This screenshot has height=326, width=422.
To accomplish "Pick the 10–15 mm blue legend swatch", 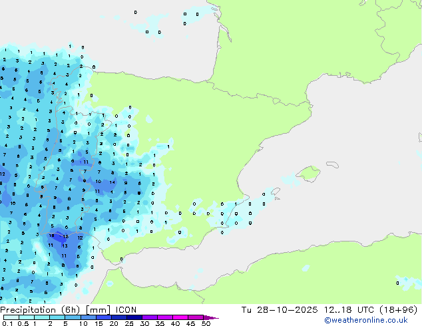I will [88, 317].
